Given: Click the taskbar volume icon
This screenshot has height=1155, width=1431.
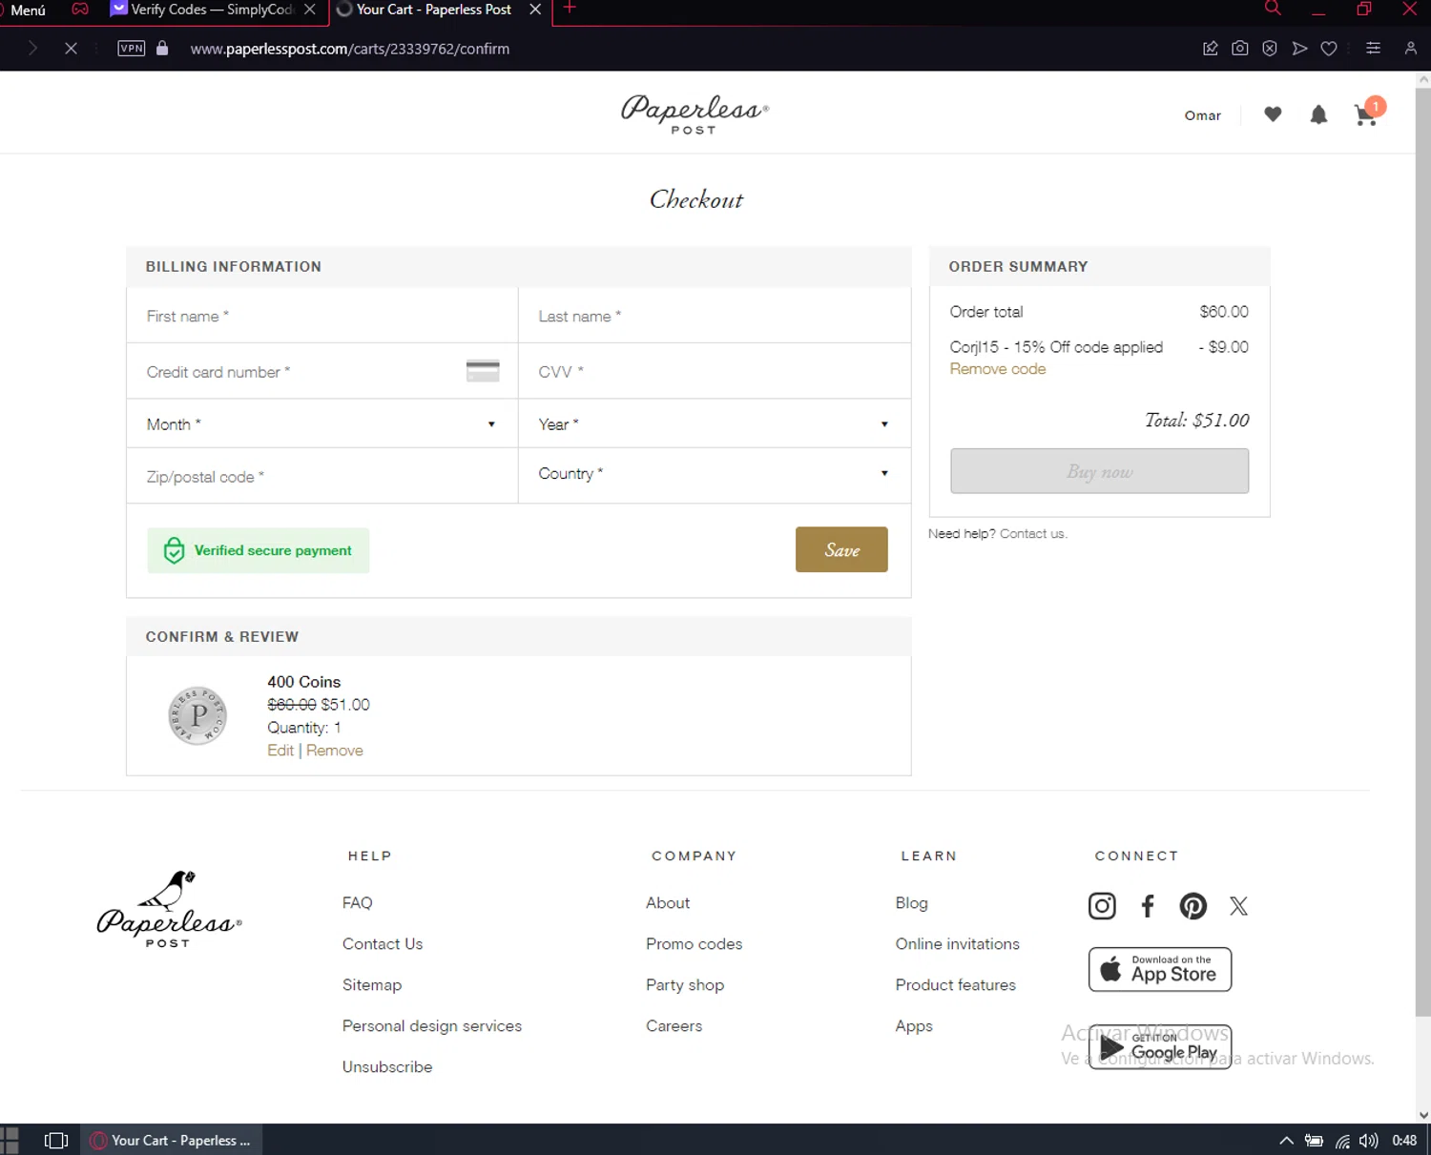Looking at the screenshot, I should coord(1368,1140).
